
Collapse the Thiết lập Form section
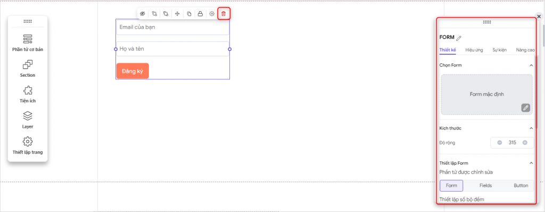531,163
